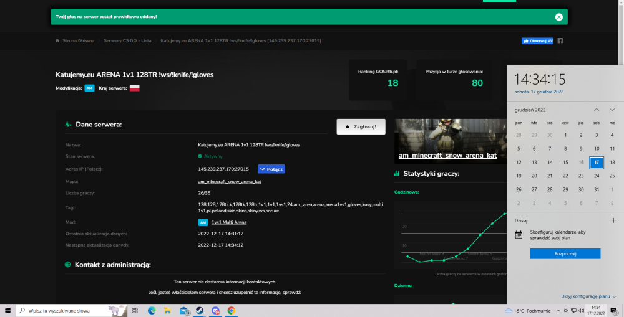Screen dimensions: 624x317
Task: Click the Aktywny server status
Action: click(x=210, y=156)
